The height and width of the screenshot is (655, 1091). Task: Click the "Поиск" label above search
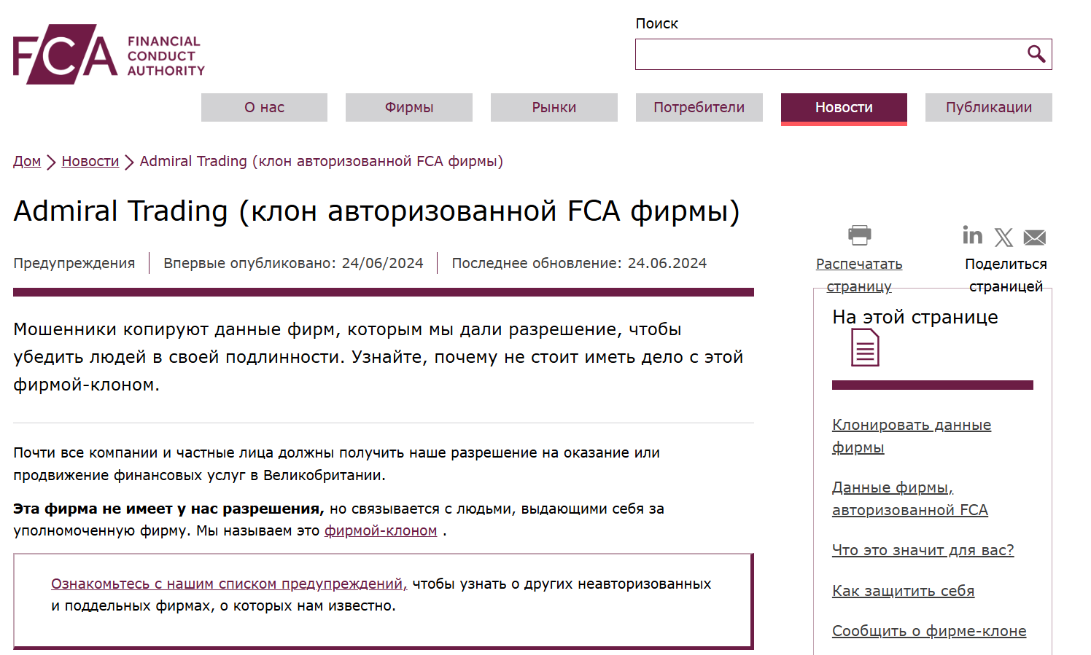tap(656, 23)
